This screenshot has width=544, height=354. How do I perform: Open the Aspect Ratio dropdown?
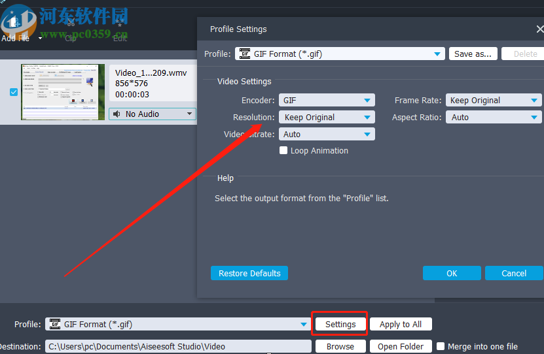pyautogui.click(x=494, y=118)
